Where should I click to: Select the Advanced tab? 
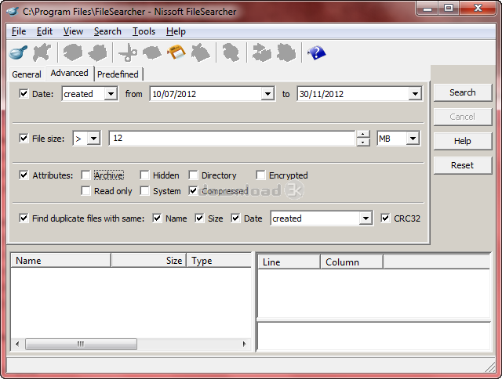pyautogui.click(x=70, y=73)
